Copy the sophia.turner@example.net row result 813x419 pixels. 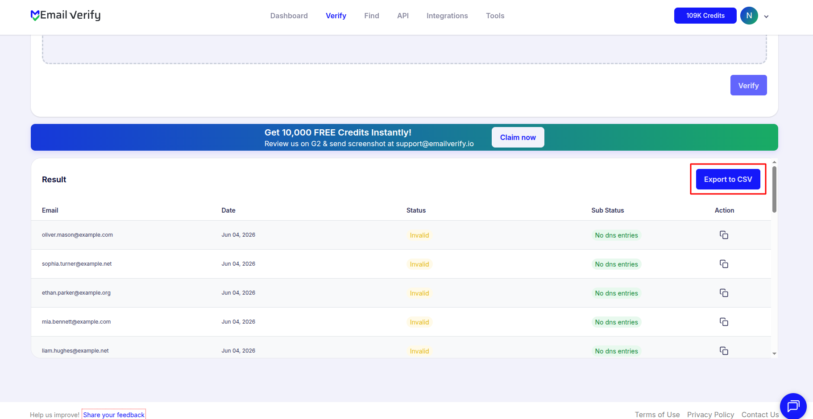(724, 264)
